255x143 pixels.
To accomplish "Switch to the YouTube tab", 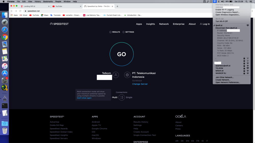I will pos(67,6).
